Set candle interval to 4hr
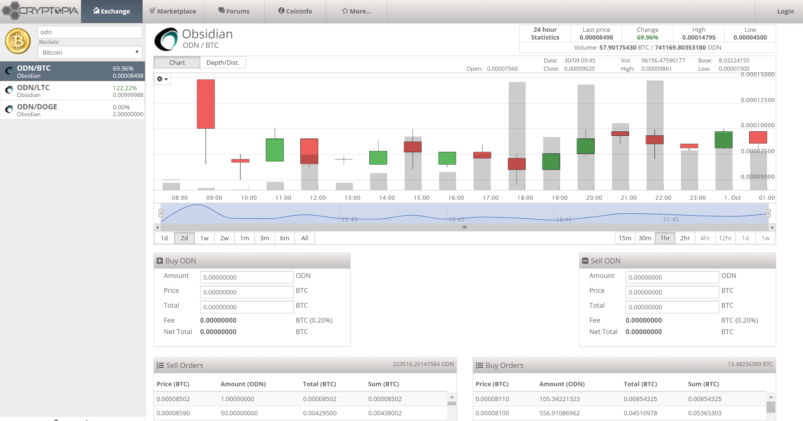Image resolution: width=803 pixels, height=421 pixels. [x=705, y=238]
